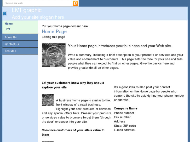Viewport: 190px width, 142px height.
Task: Open the Site Map page
Action: tap(20, 51)
